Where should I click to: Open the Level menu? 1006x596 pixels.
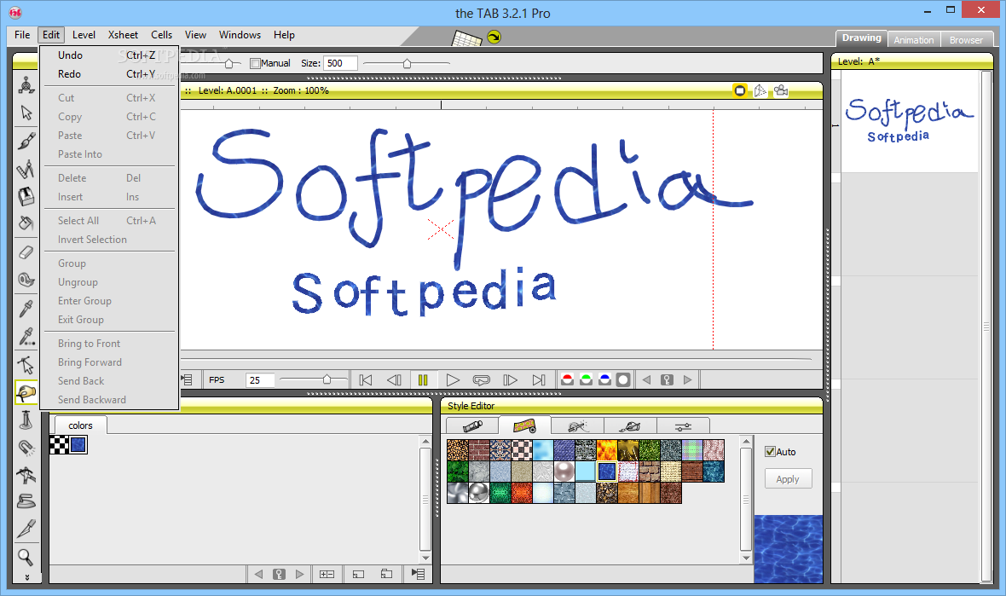(x=84, y=35)
